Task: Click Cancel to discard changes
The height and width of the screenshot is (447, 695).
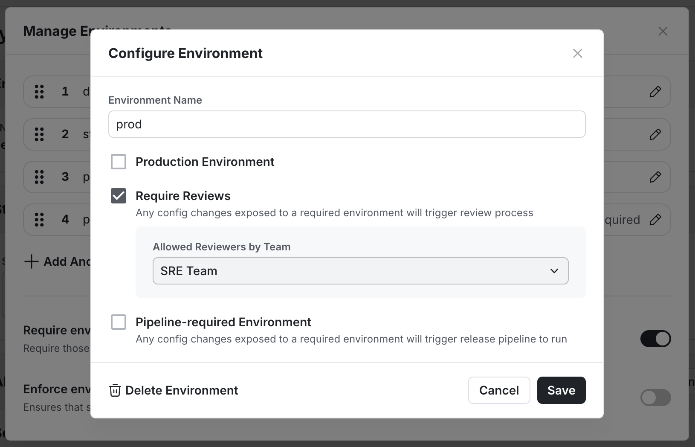Action: coord(499,390)
